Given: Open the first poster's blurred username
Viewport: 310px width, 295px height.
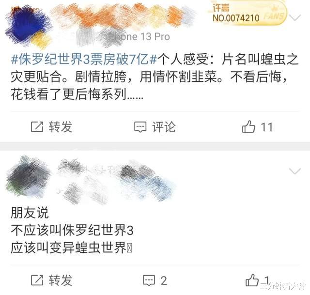Looking at the screenshot, I should (x=123, y=16).
